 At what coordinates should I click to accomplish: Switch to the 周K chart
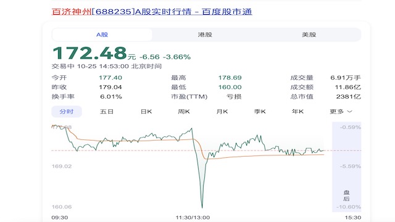(184, 112)
